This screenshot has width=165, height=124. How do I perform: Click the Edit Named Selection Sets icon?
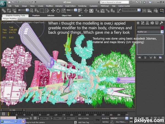pyautogui.click(x=119, y=10)
